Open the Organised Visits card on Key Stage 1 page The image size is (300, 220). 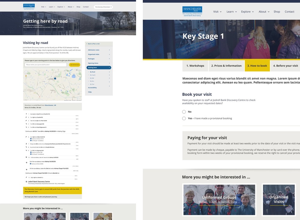(x=279, y=200)
